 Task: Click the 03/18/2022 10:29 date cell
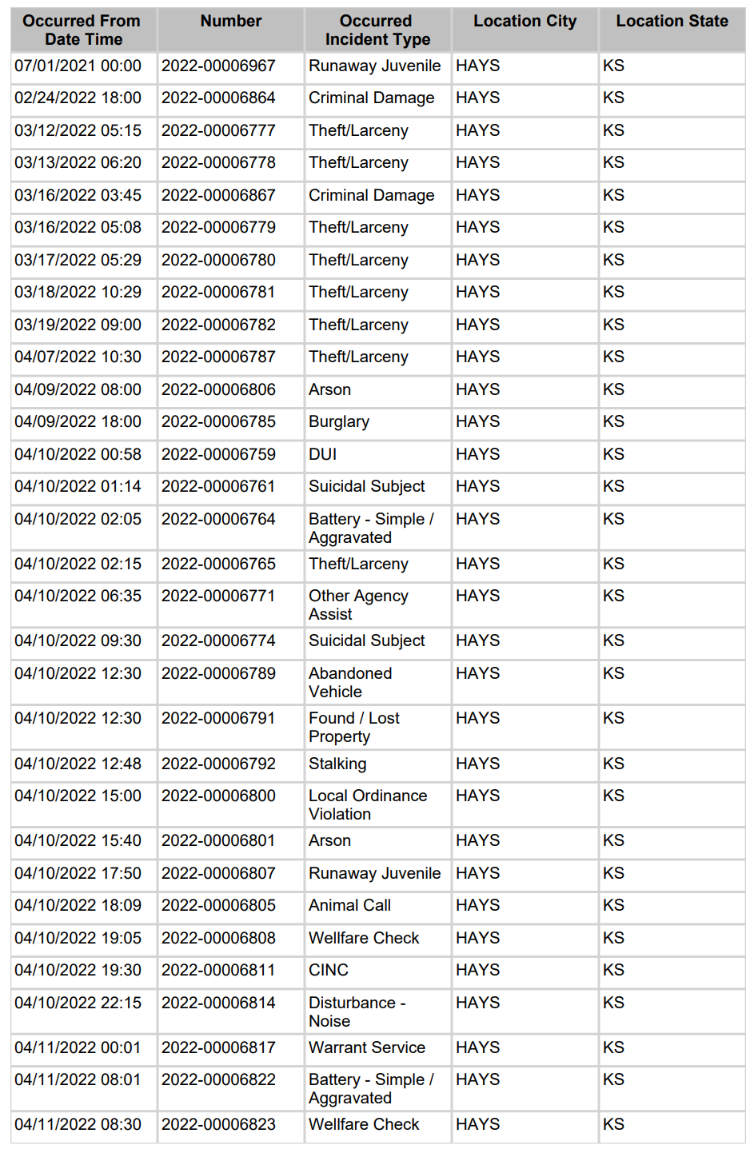tap(78, 293)
